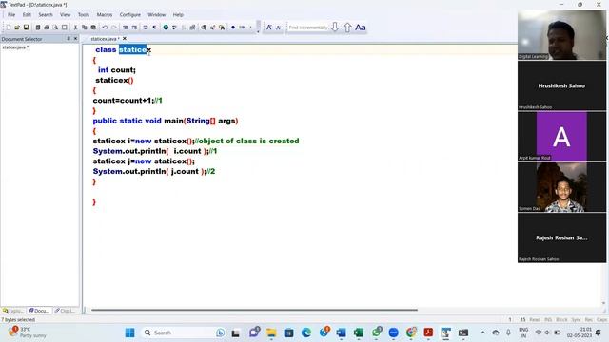Image resolution: width=609 pixels, height=342 pixels.
Task: Close the staticex.java tab
Action: [125, 39]
